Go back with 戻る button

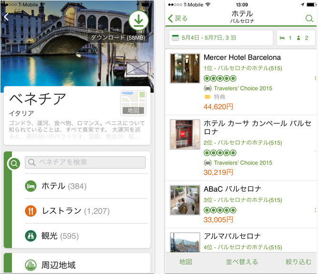pyautogui.click(x=178, y=19)
